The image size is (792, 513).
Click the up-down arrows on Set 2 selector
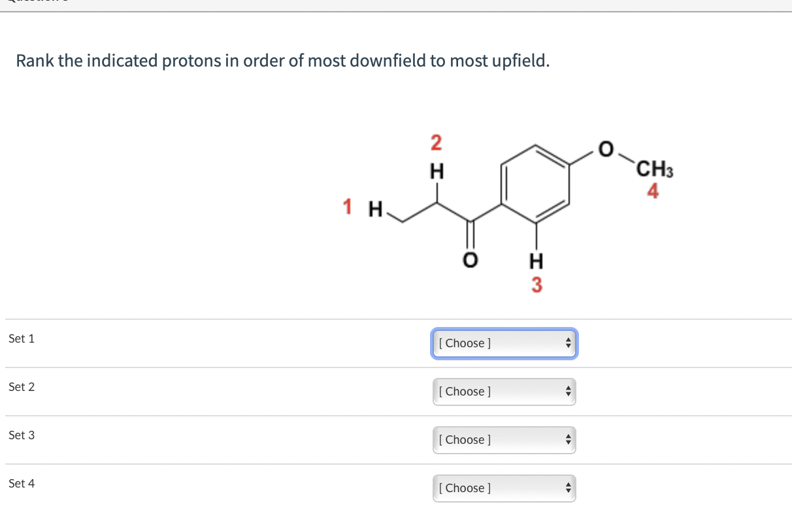click(x=568, y=391)
